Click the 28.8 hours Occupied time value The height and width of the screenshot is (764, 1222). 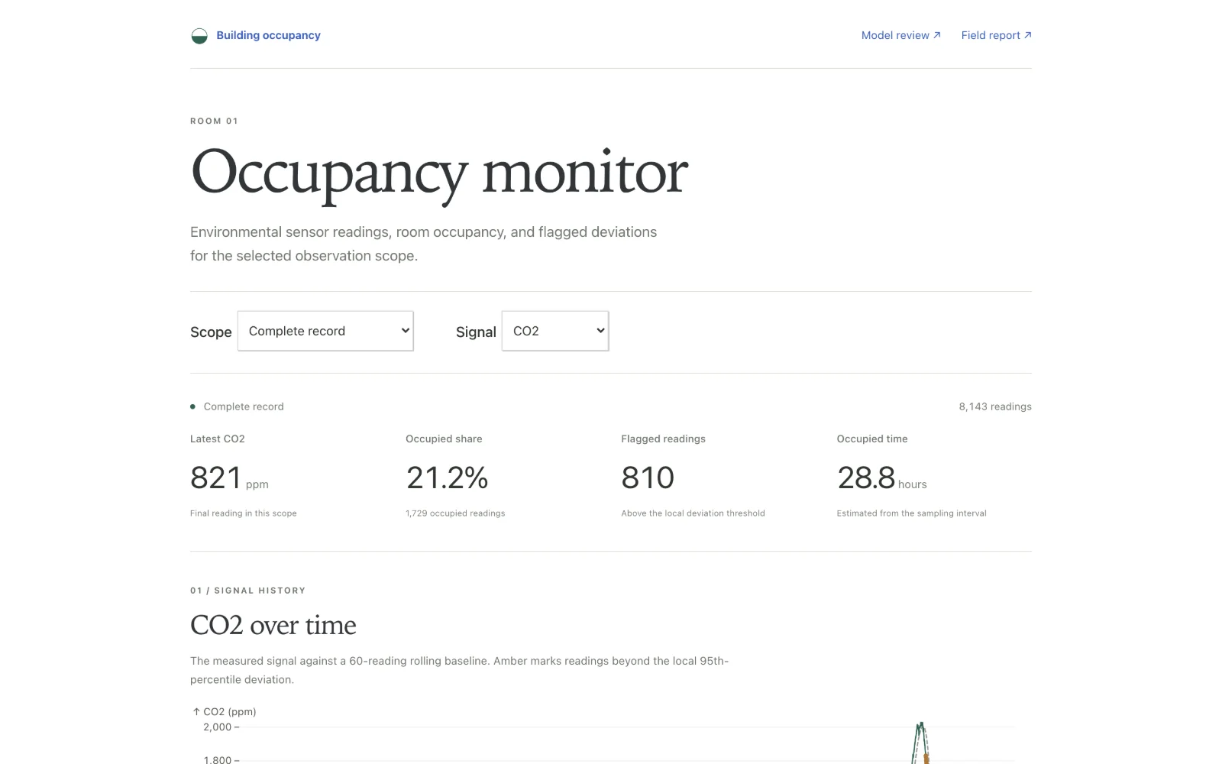click(x=882, y=478)
